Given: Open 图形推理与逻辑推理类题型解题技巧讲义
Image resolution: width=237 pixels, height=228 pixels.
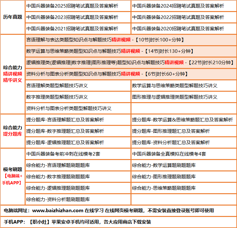Looking at the screenshot, I should 175,97.
